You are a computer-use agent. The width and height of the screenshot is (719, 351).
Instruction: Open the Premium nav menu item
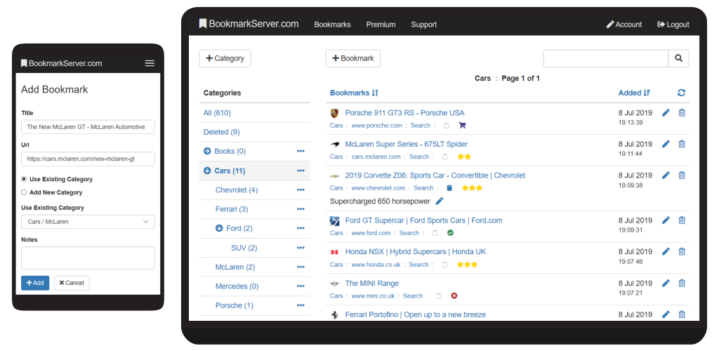pos(381,25)
